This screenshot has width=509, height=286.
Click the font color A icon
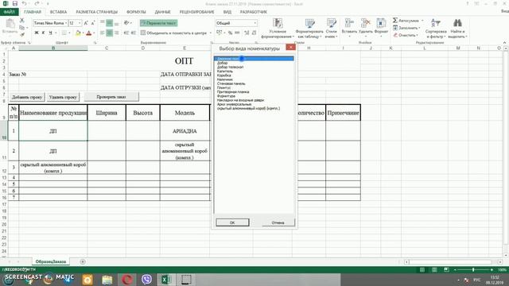click(x=89, y=33)
